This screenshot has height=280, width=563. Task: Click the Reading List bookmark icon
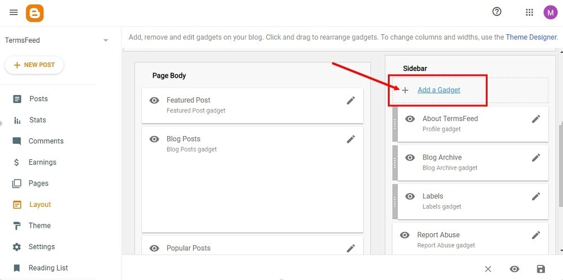coord(16,268)
